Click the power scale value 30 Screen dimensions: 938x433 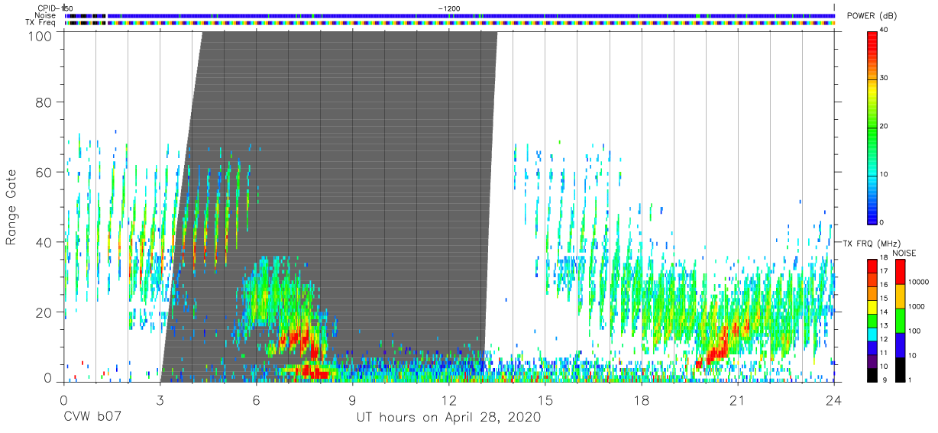pos(885,79)
